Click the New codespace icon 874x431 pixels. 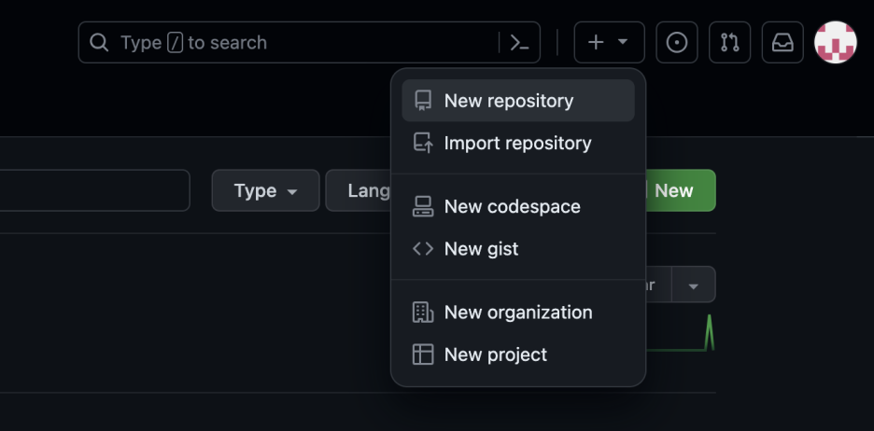click(x=423, y=206)
